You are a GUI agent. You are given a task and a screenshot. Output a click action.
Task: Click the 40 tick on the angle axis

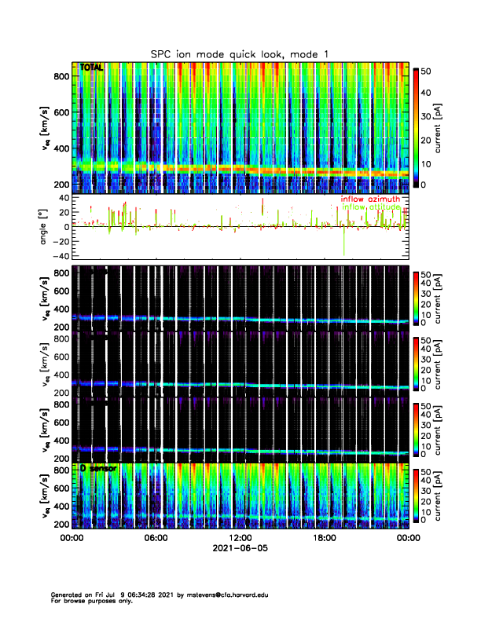tap(63, 199)
